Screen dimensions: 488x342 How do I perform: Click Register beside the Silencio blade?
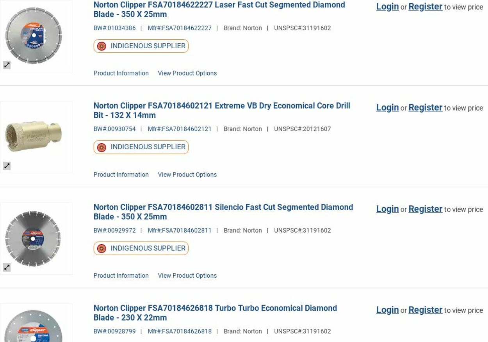[x=425, y=209]
